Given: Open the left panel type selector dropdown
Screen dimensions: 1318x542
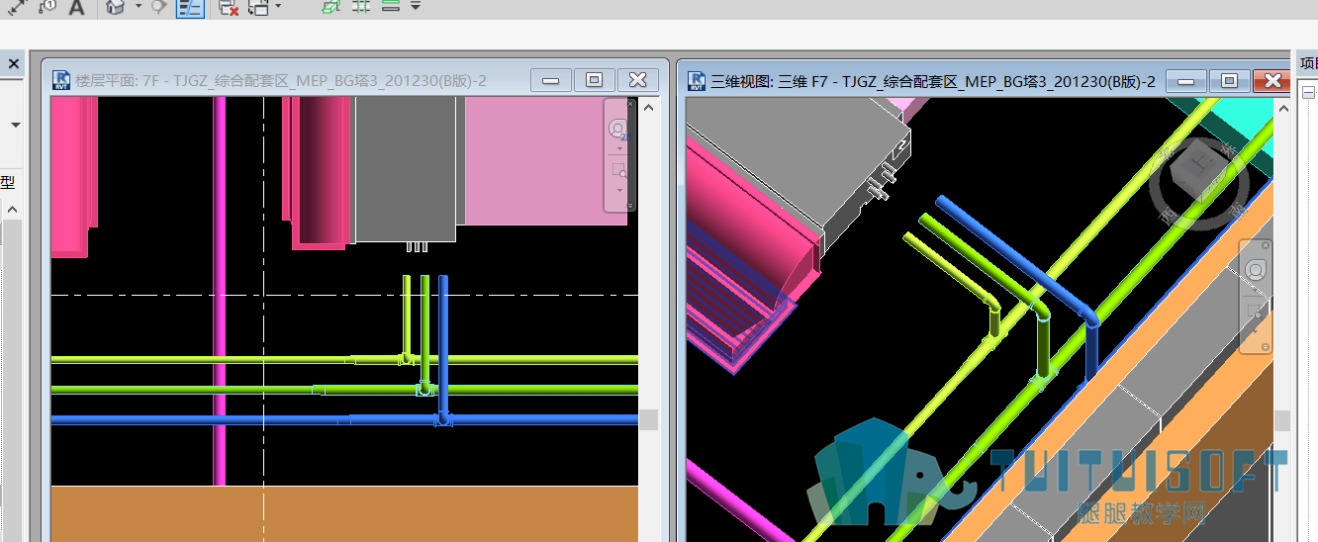Looking at the screenshot, I should 16,126.
